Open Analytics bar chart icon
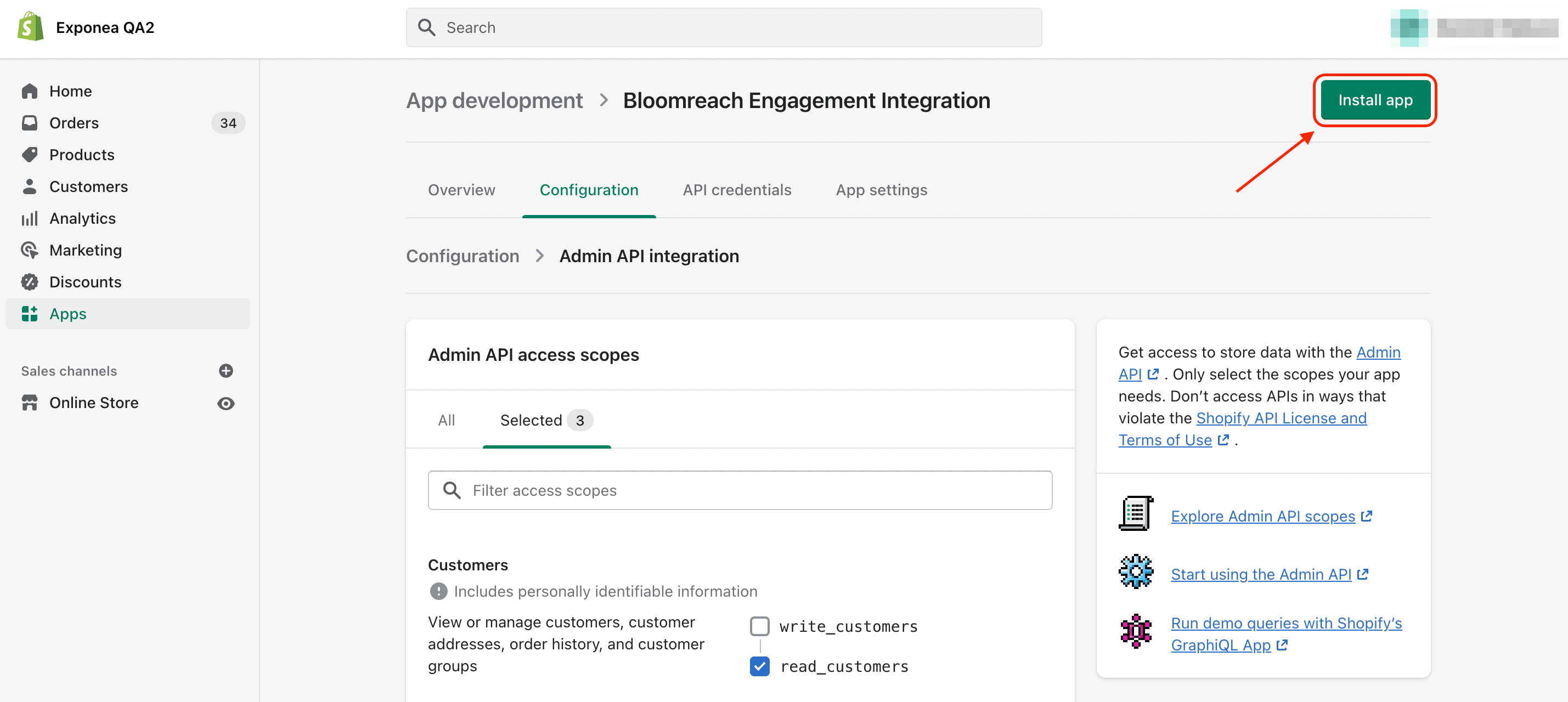Screen dimensions: 1568x702 click(29, 218)
